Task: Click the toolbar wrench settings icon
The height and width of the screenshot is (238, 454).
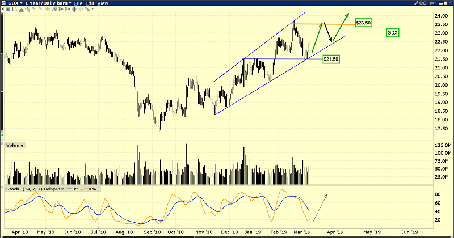Action: 87,9
